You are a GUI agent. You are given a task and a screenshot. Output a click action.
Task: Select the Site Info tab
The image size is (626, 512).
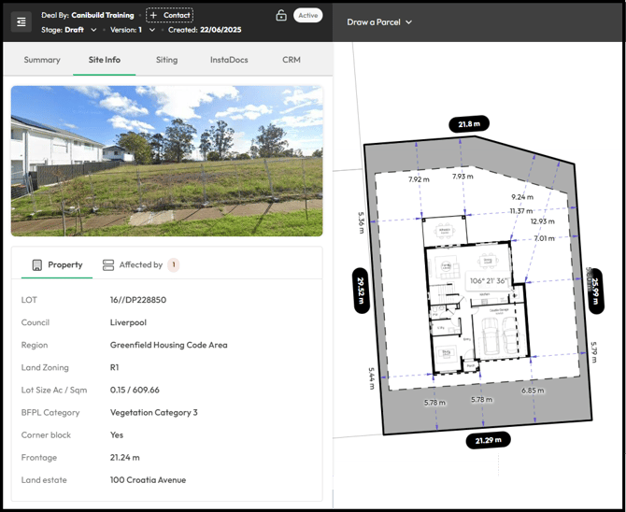tap(105, 60)
